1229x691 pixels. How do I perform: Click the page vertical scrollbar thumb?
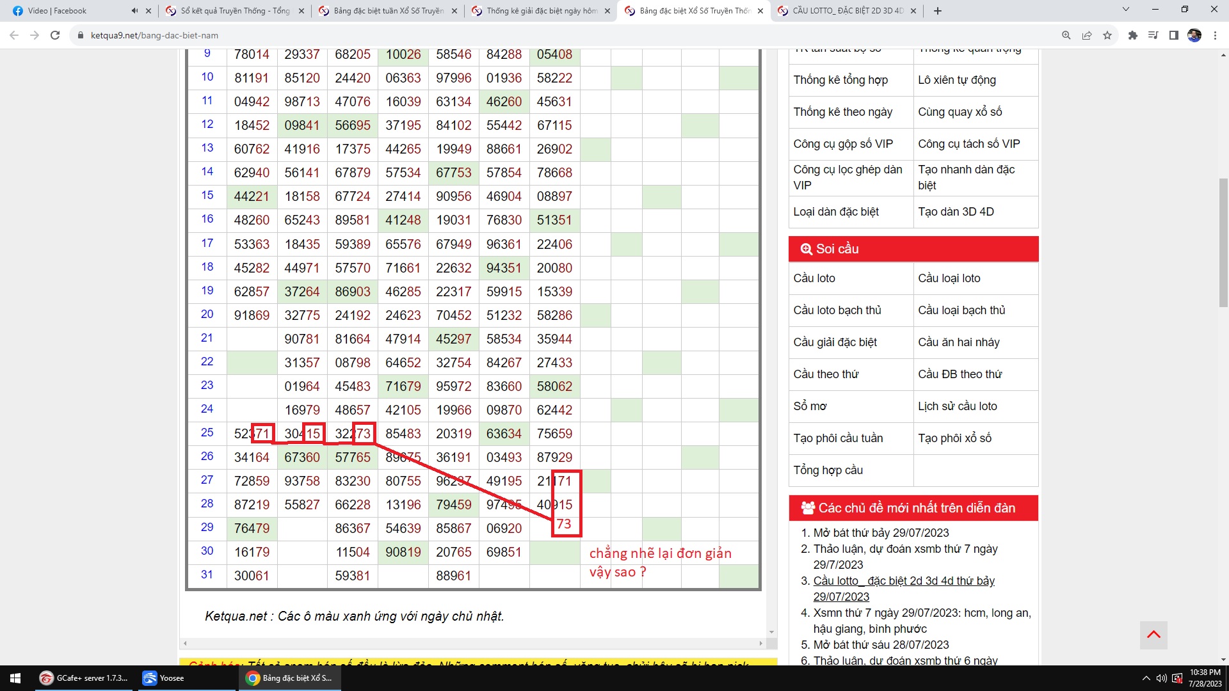(x=1223, y=243)
